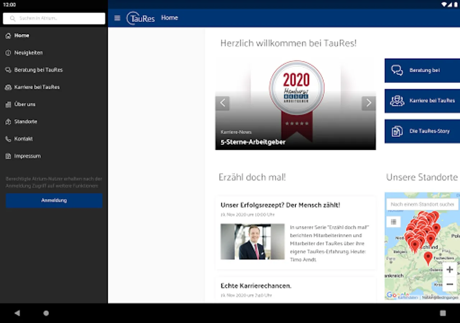Tap the Android home button

click(46, 313)
